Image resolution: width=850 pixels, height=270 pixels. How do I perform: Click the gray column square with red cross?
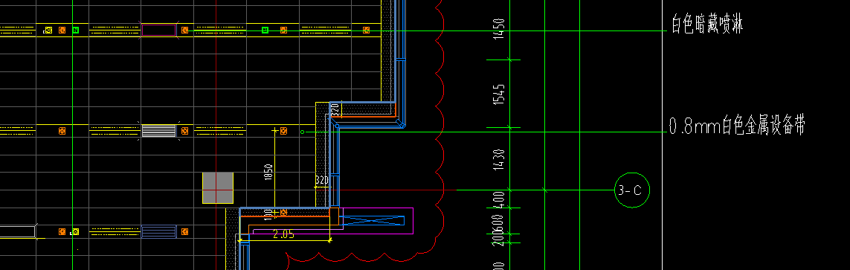(x=218, y=188)
